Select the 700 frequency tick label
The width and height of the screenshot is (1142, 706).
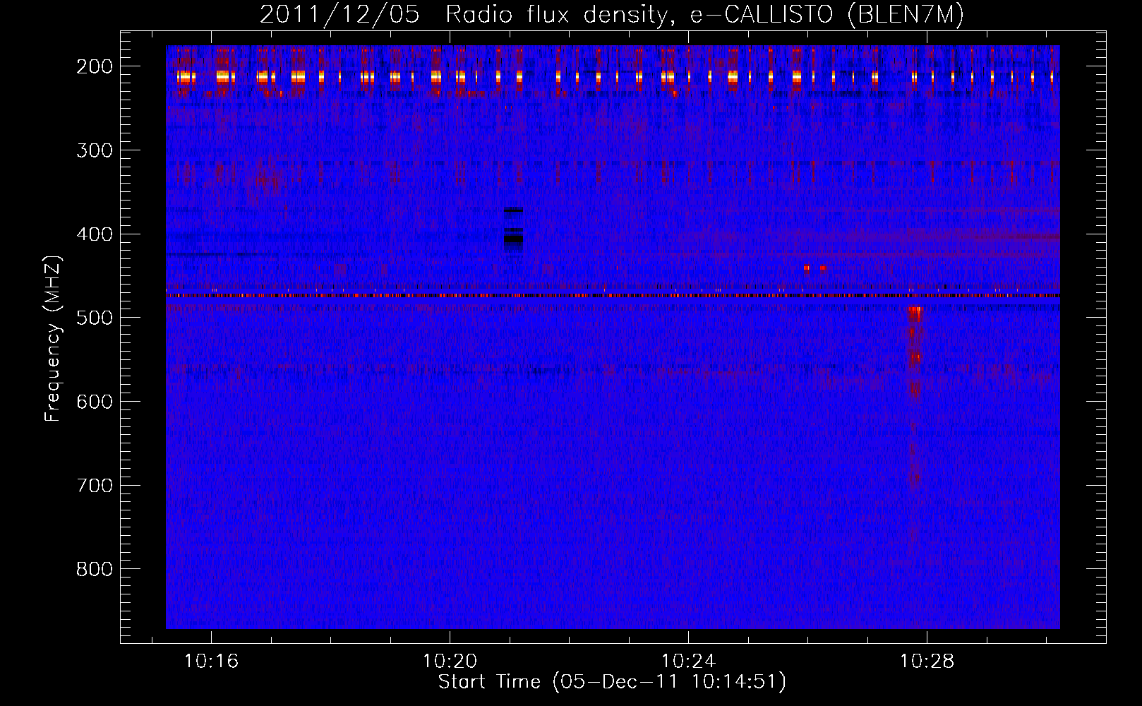pyautogui.click(x=95, y=486)
